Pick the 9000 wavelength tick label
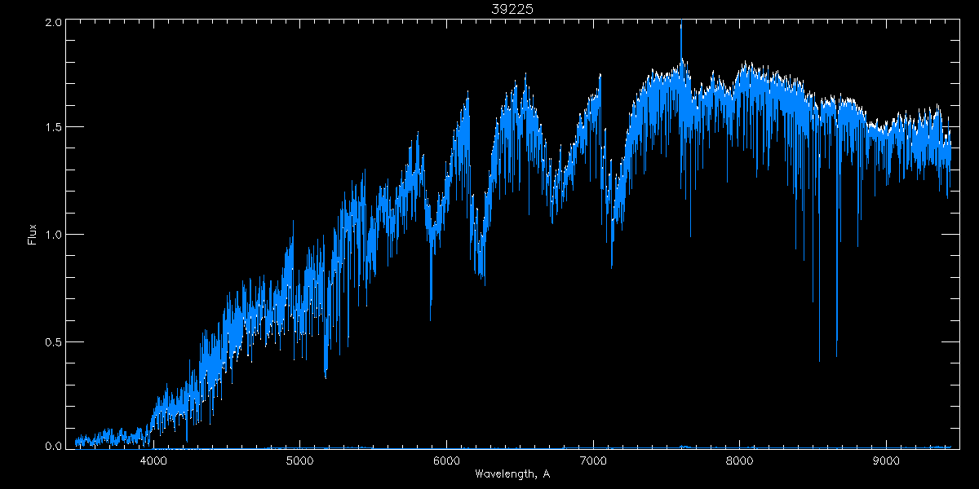Image resolution: width=979 pixels, height=489 pixels. click(x=887, y=460)
